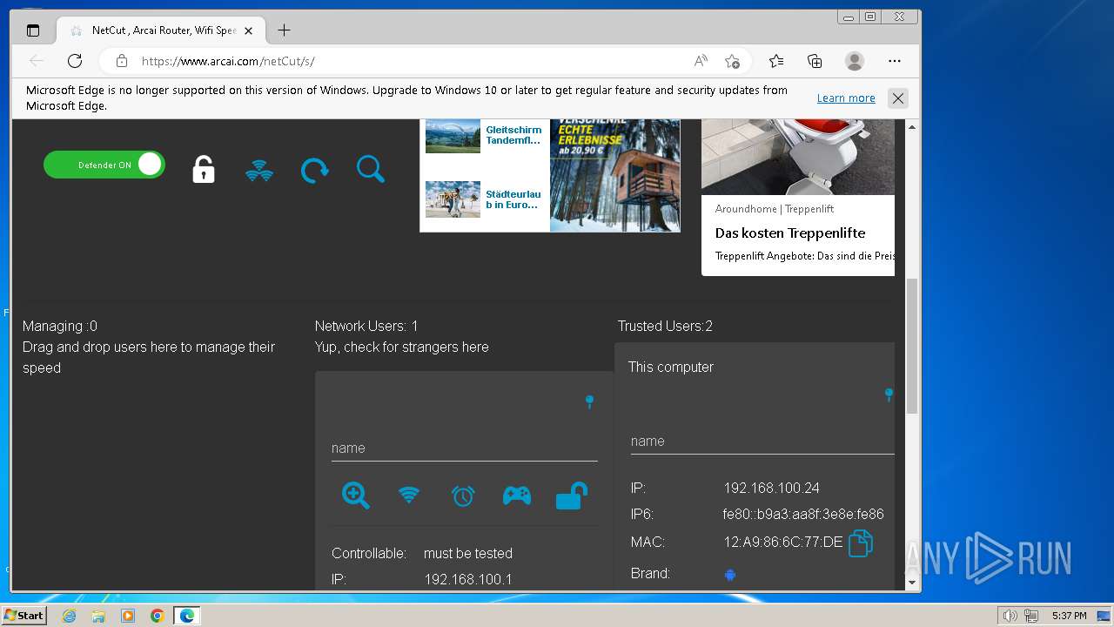Click the blue open padlock icon in user card
Screen dimensions: 1114x627
[571, 496]
